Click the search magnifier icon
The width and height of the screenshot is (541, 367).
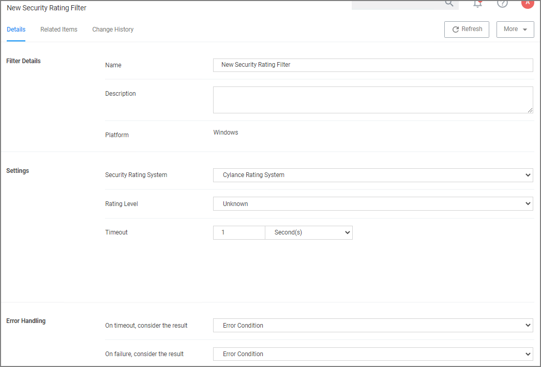pos(449,3)
